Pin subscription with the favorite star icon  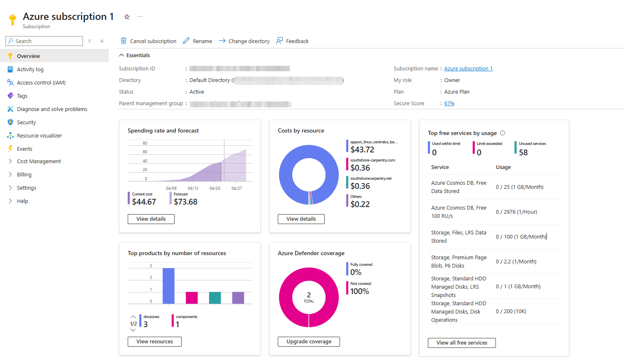(x=127, y=17)
